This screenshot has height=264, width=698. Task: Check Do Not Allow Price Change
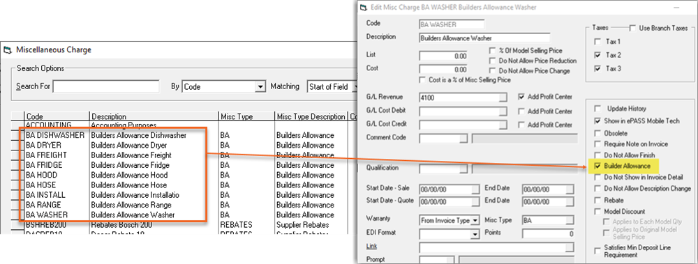tap(492, 70)
